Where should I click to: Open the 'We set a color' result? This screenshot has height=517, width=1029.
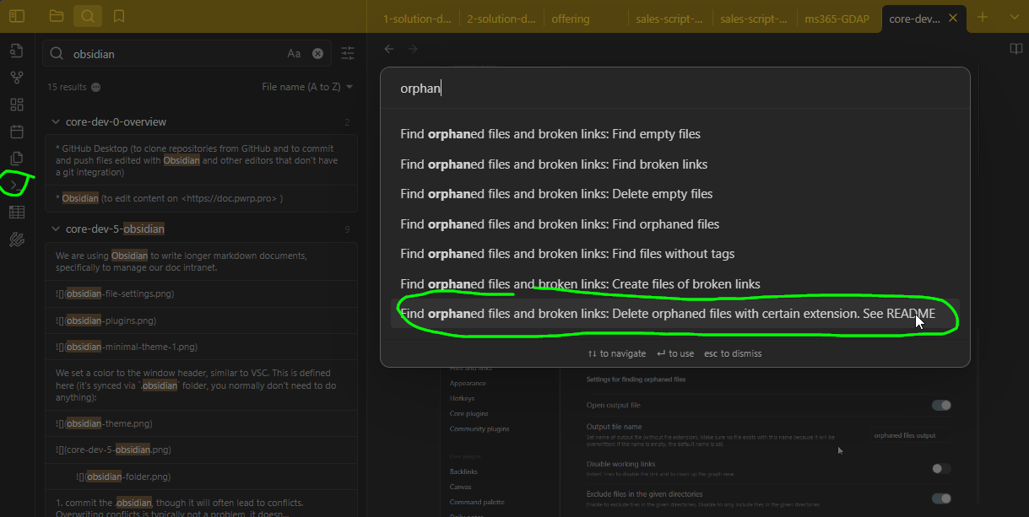[202, 385]
